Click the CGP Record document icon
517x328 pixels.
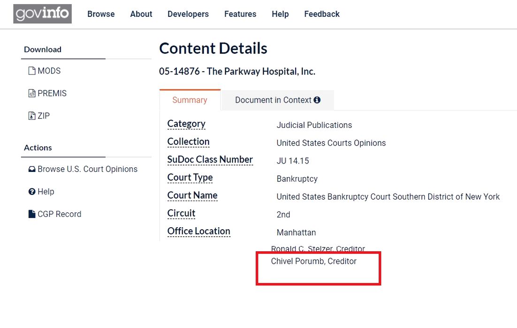point(32,214)
